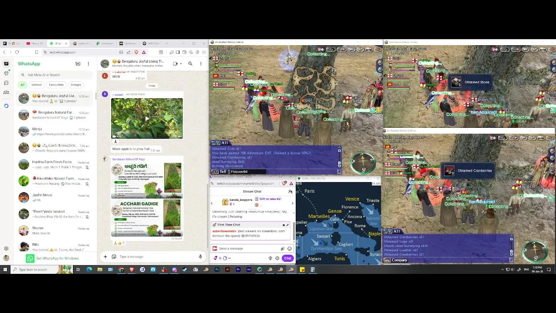Open Meta AI circle icon
The width and height of the screenshot is (556, 313).
click(6, 106)
